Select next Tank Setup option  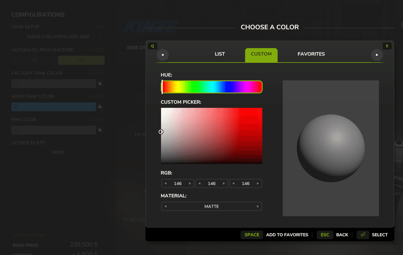(x=100, y=37)
